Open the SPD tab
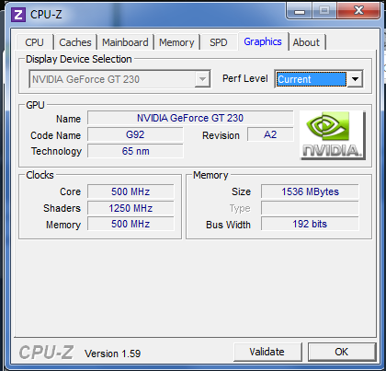The width and height of the screenshot is (386, 371). 219,42
